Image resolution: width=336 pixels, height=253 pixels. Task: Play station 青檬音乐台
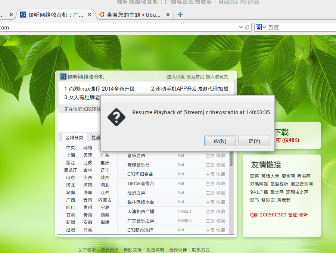(138, 165)
